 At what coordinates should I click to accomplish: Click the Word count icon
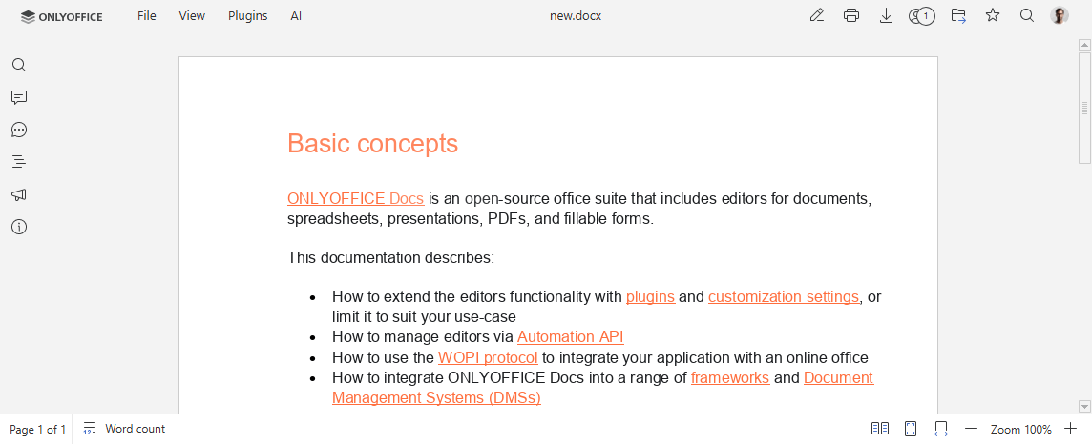pyautogui.click(x=90, y=429)
